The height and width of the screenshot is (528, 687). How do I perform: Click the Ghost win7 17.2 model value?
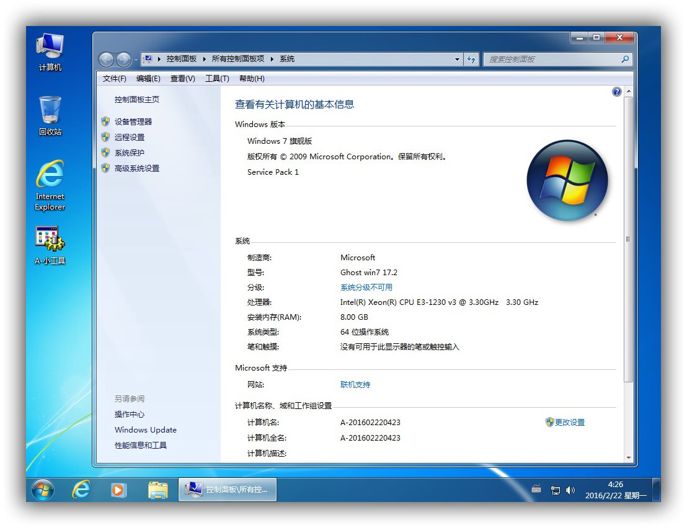tap(369, 272)
